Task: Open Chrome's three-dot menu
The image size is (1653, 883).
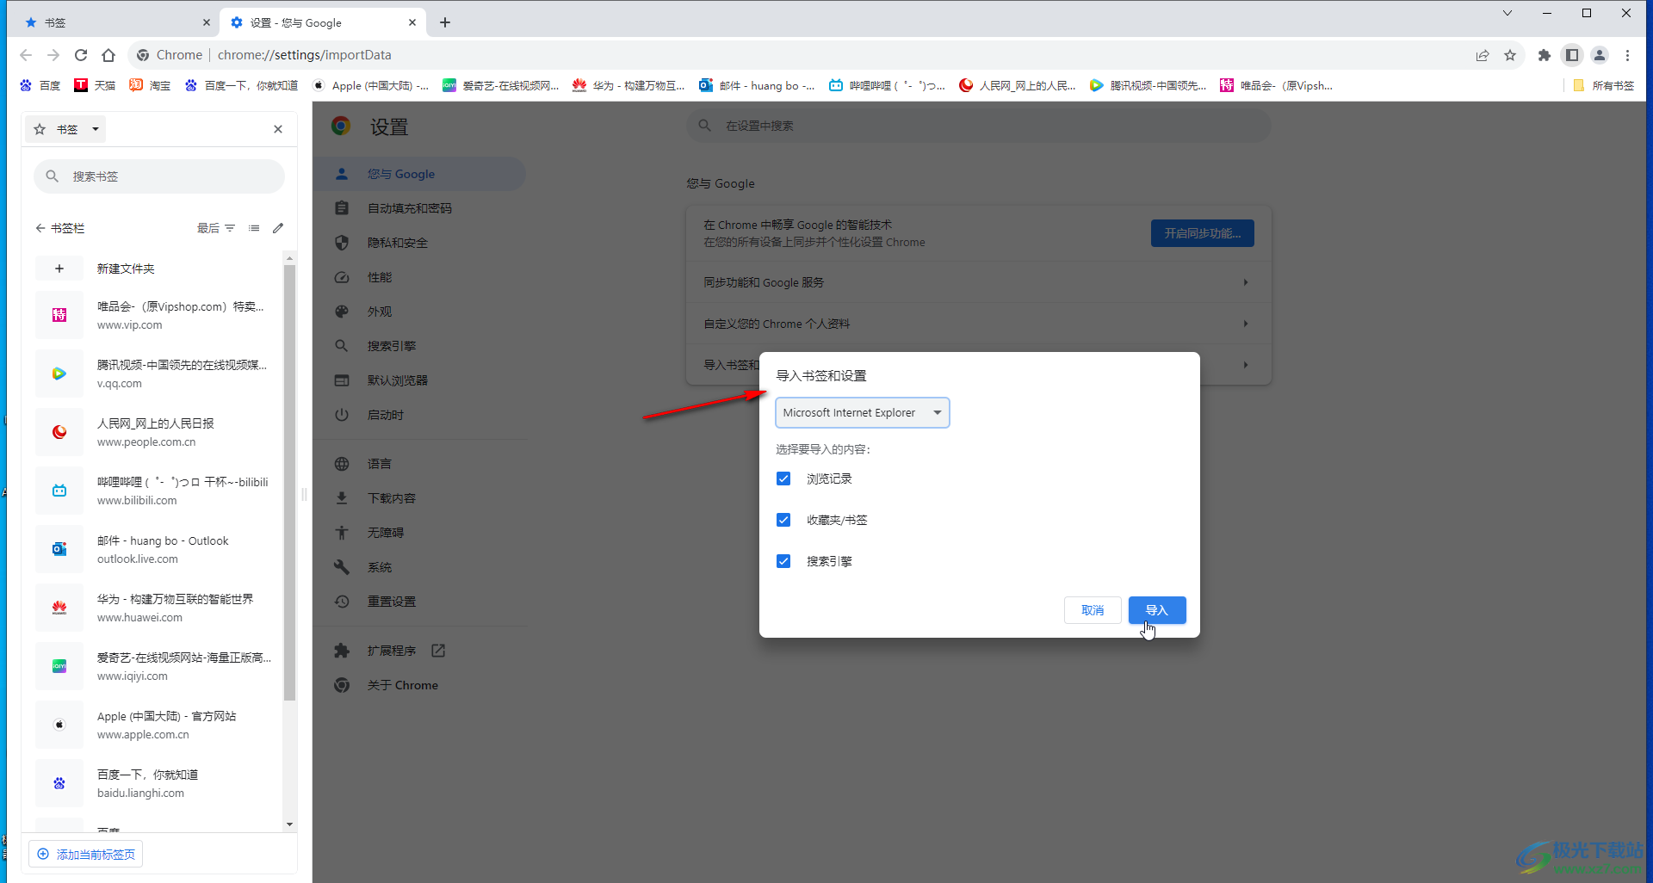Action: point(1627,55)
